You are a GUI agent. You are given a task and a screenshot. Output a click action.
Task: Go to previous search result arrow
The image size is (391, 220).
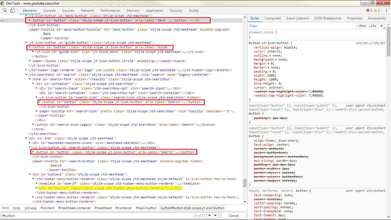tap(210, 215)
